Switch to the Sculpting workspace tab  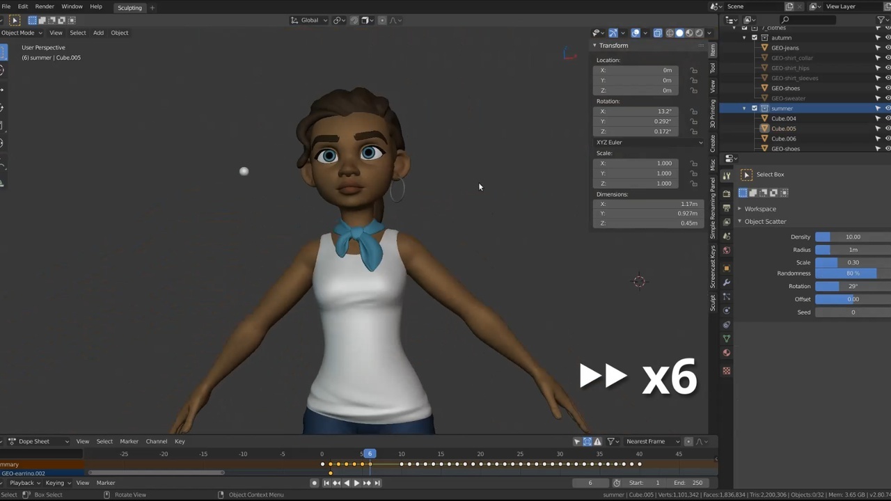pos(129,8)
